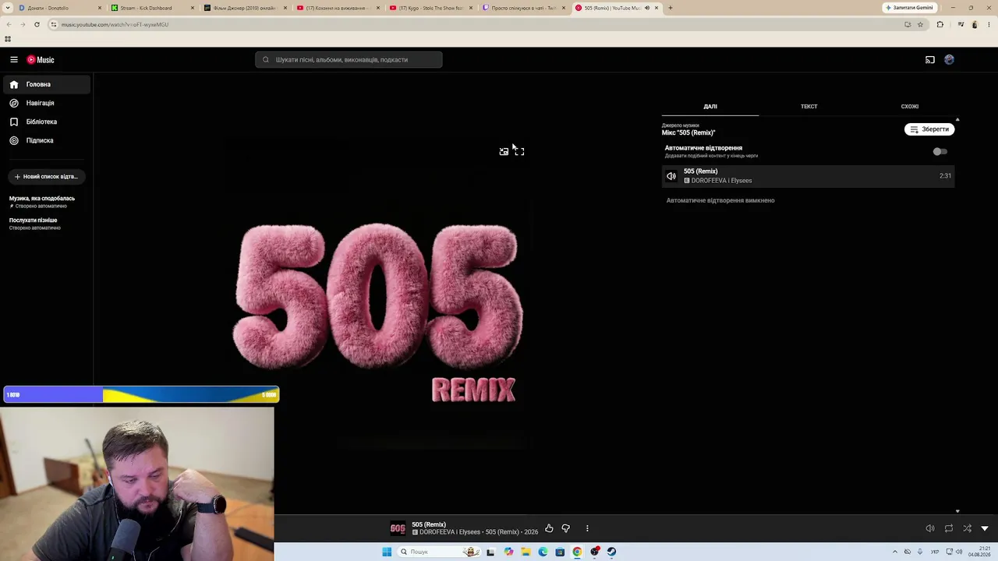998x561 pixels.
Task: Click the 505 (Remix) queue item speaker icon
Action: (x=671, y=176)
